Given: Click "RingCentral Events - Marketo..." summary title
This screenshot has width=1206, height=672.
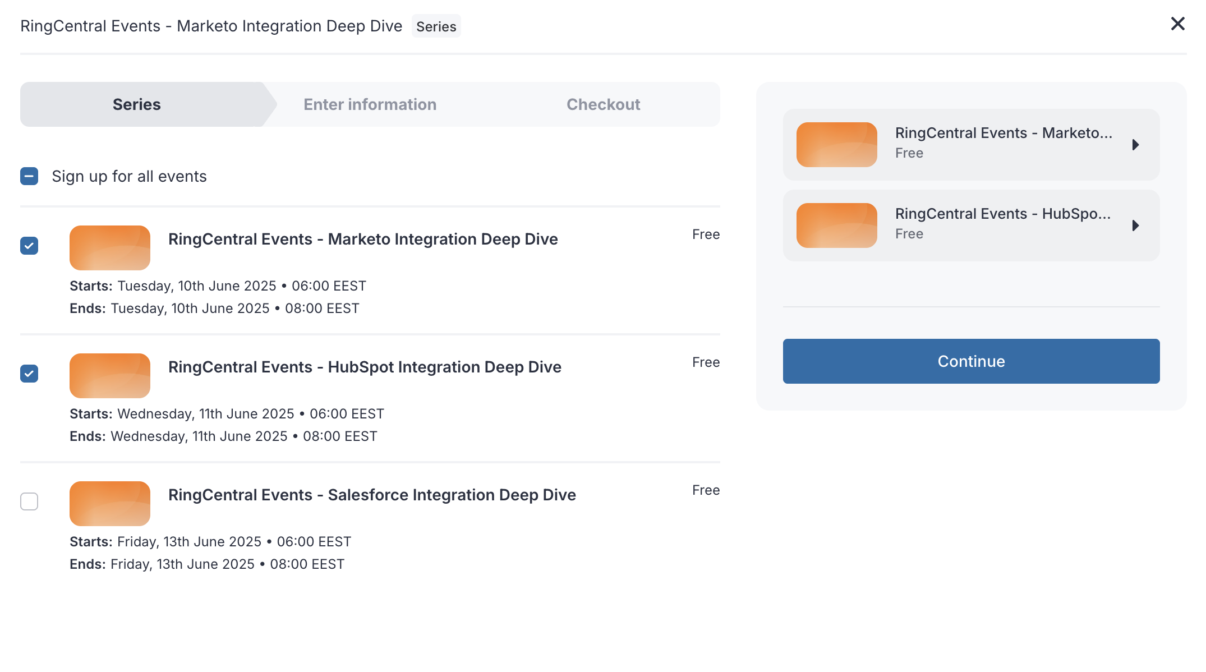Looking at the screenshot, I should tap(1004, 133).
